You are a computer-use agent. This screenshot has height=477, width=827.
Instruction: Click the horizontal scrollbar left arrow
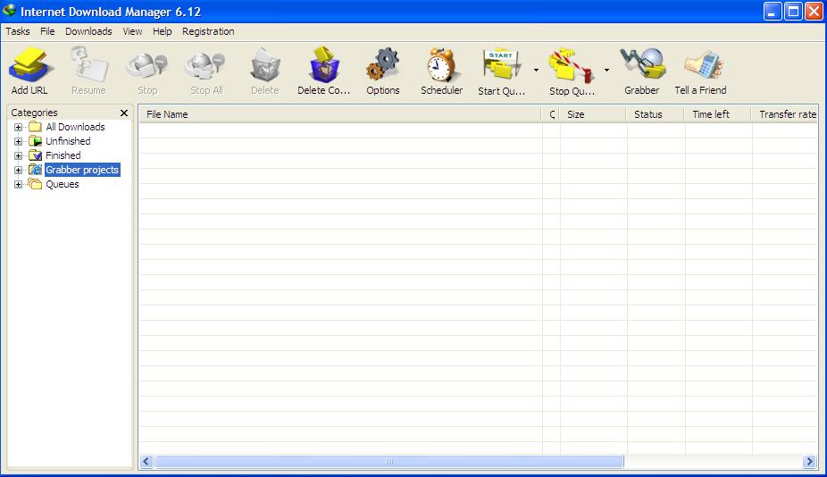[146, 462]
